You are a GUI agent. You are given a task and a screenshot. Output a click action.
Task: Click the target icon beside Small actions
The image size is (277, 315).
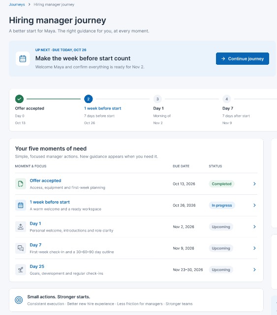(x=19, y=300)
